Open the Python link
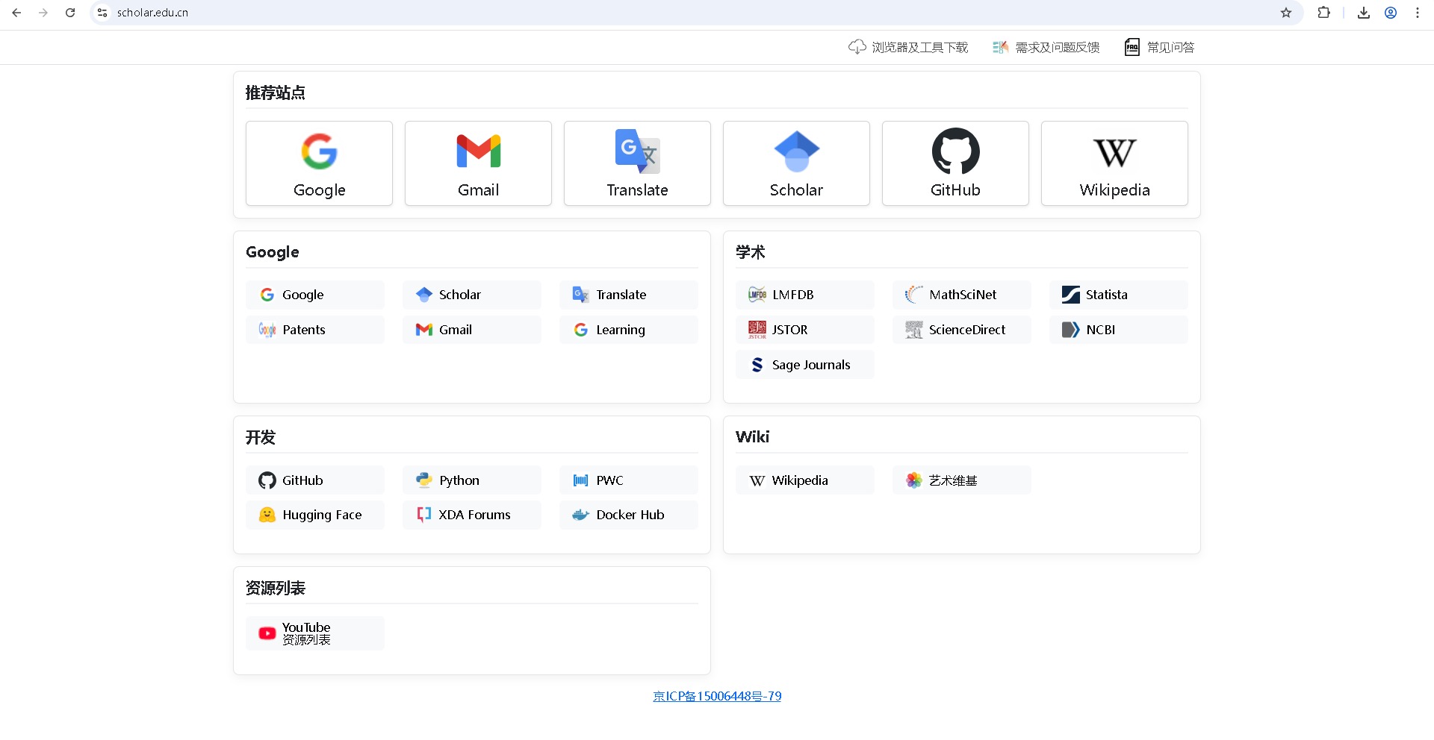This screenshot has width=1434, height=740. pos(472,480)
